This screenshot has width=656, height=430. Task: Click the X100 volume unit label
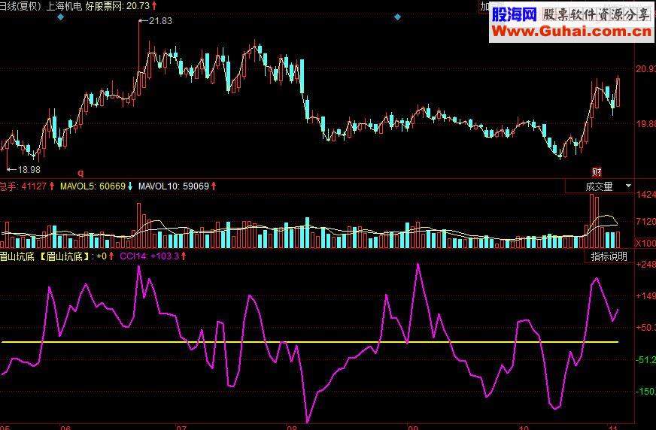[x=645, y=244]
